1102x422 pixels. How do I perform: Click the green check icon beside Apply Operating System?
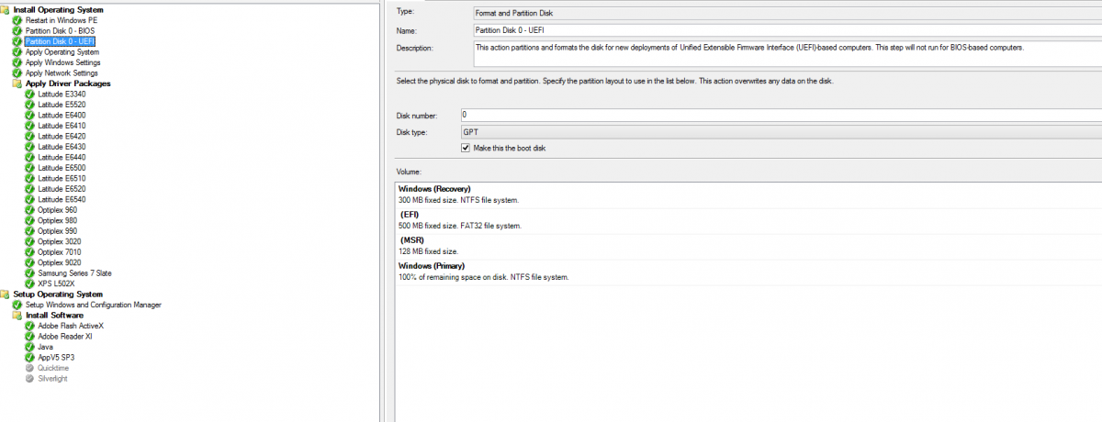[17, 52]
